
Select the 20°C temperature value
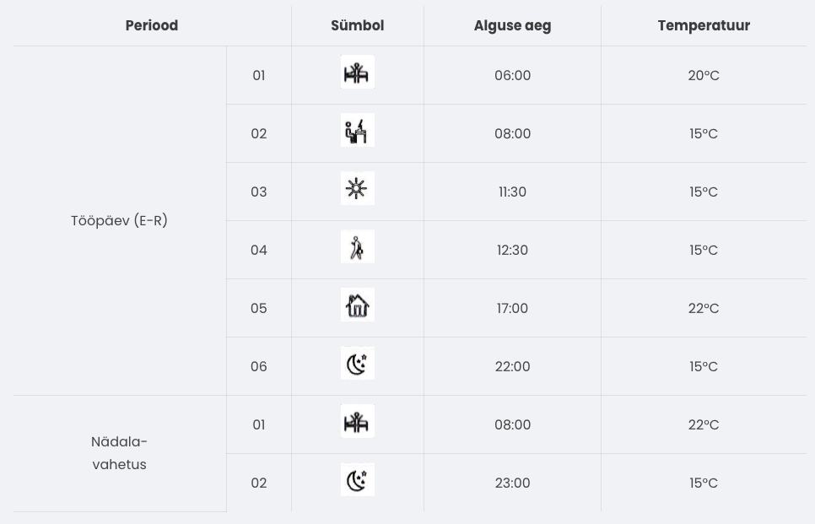click(x=704, y=76)
